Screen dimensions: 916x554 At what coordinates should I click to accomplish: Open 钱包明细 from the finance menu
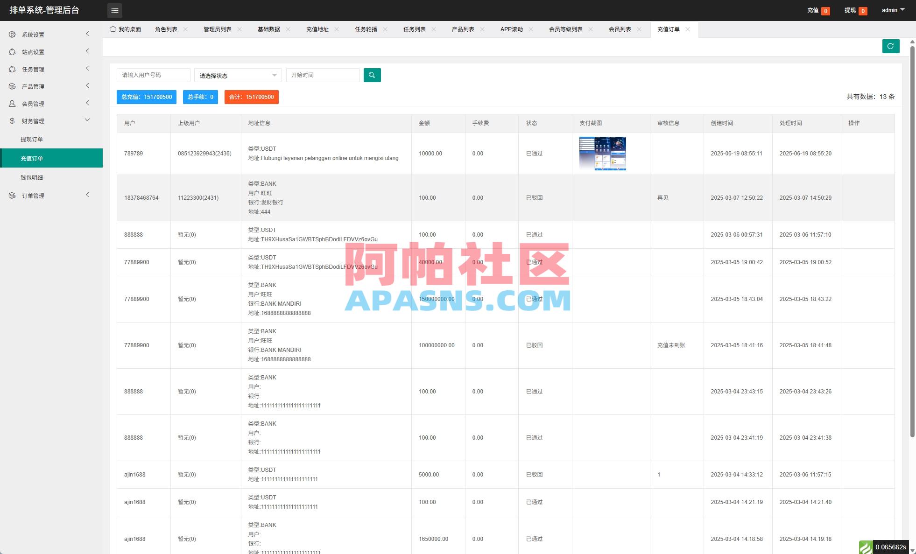tap(32, 177)
